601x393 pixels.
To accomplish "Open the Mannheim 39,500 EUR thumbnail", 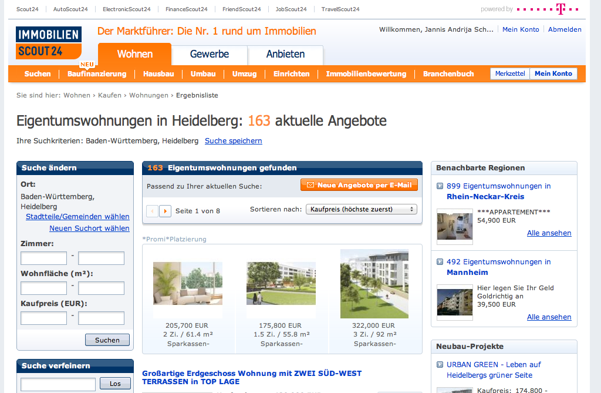I will pos(455,302).
